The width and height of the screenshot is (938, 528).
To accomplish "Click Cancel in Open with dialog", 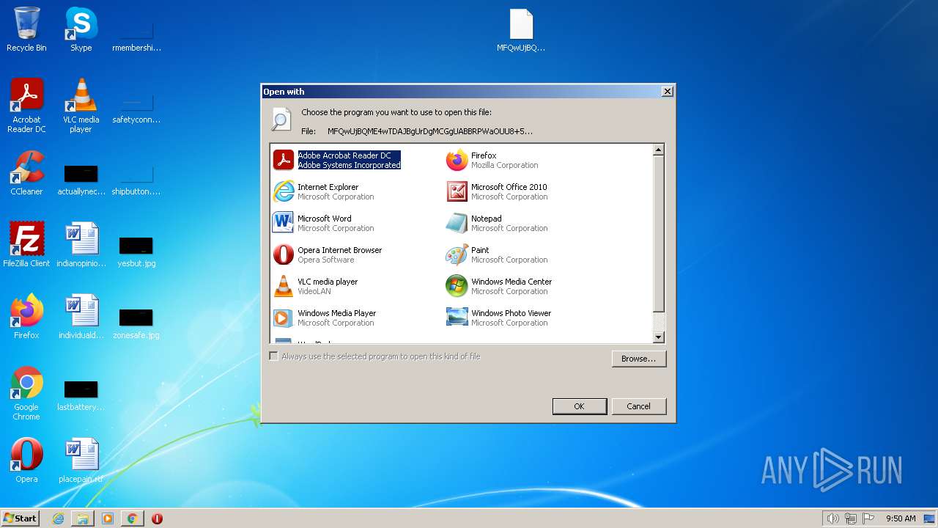I will pos(638,406).
